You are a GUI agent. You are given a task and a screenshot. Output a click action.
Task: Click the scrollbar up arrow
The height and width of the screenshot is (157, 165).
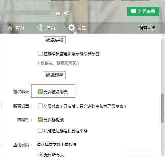tap(163, 36)
